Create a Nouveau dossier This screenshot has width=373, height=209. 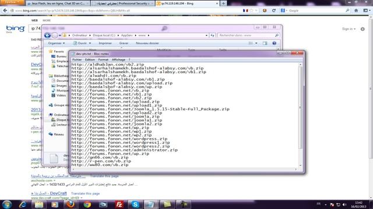click(147, 43)
